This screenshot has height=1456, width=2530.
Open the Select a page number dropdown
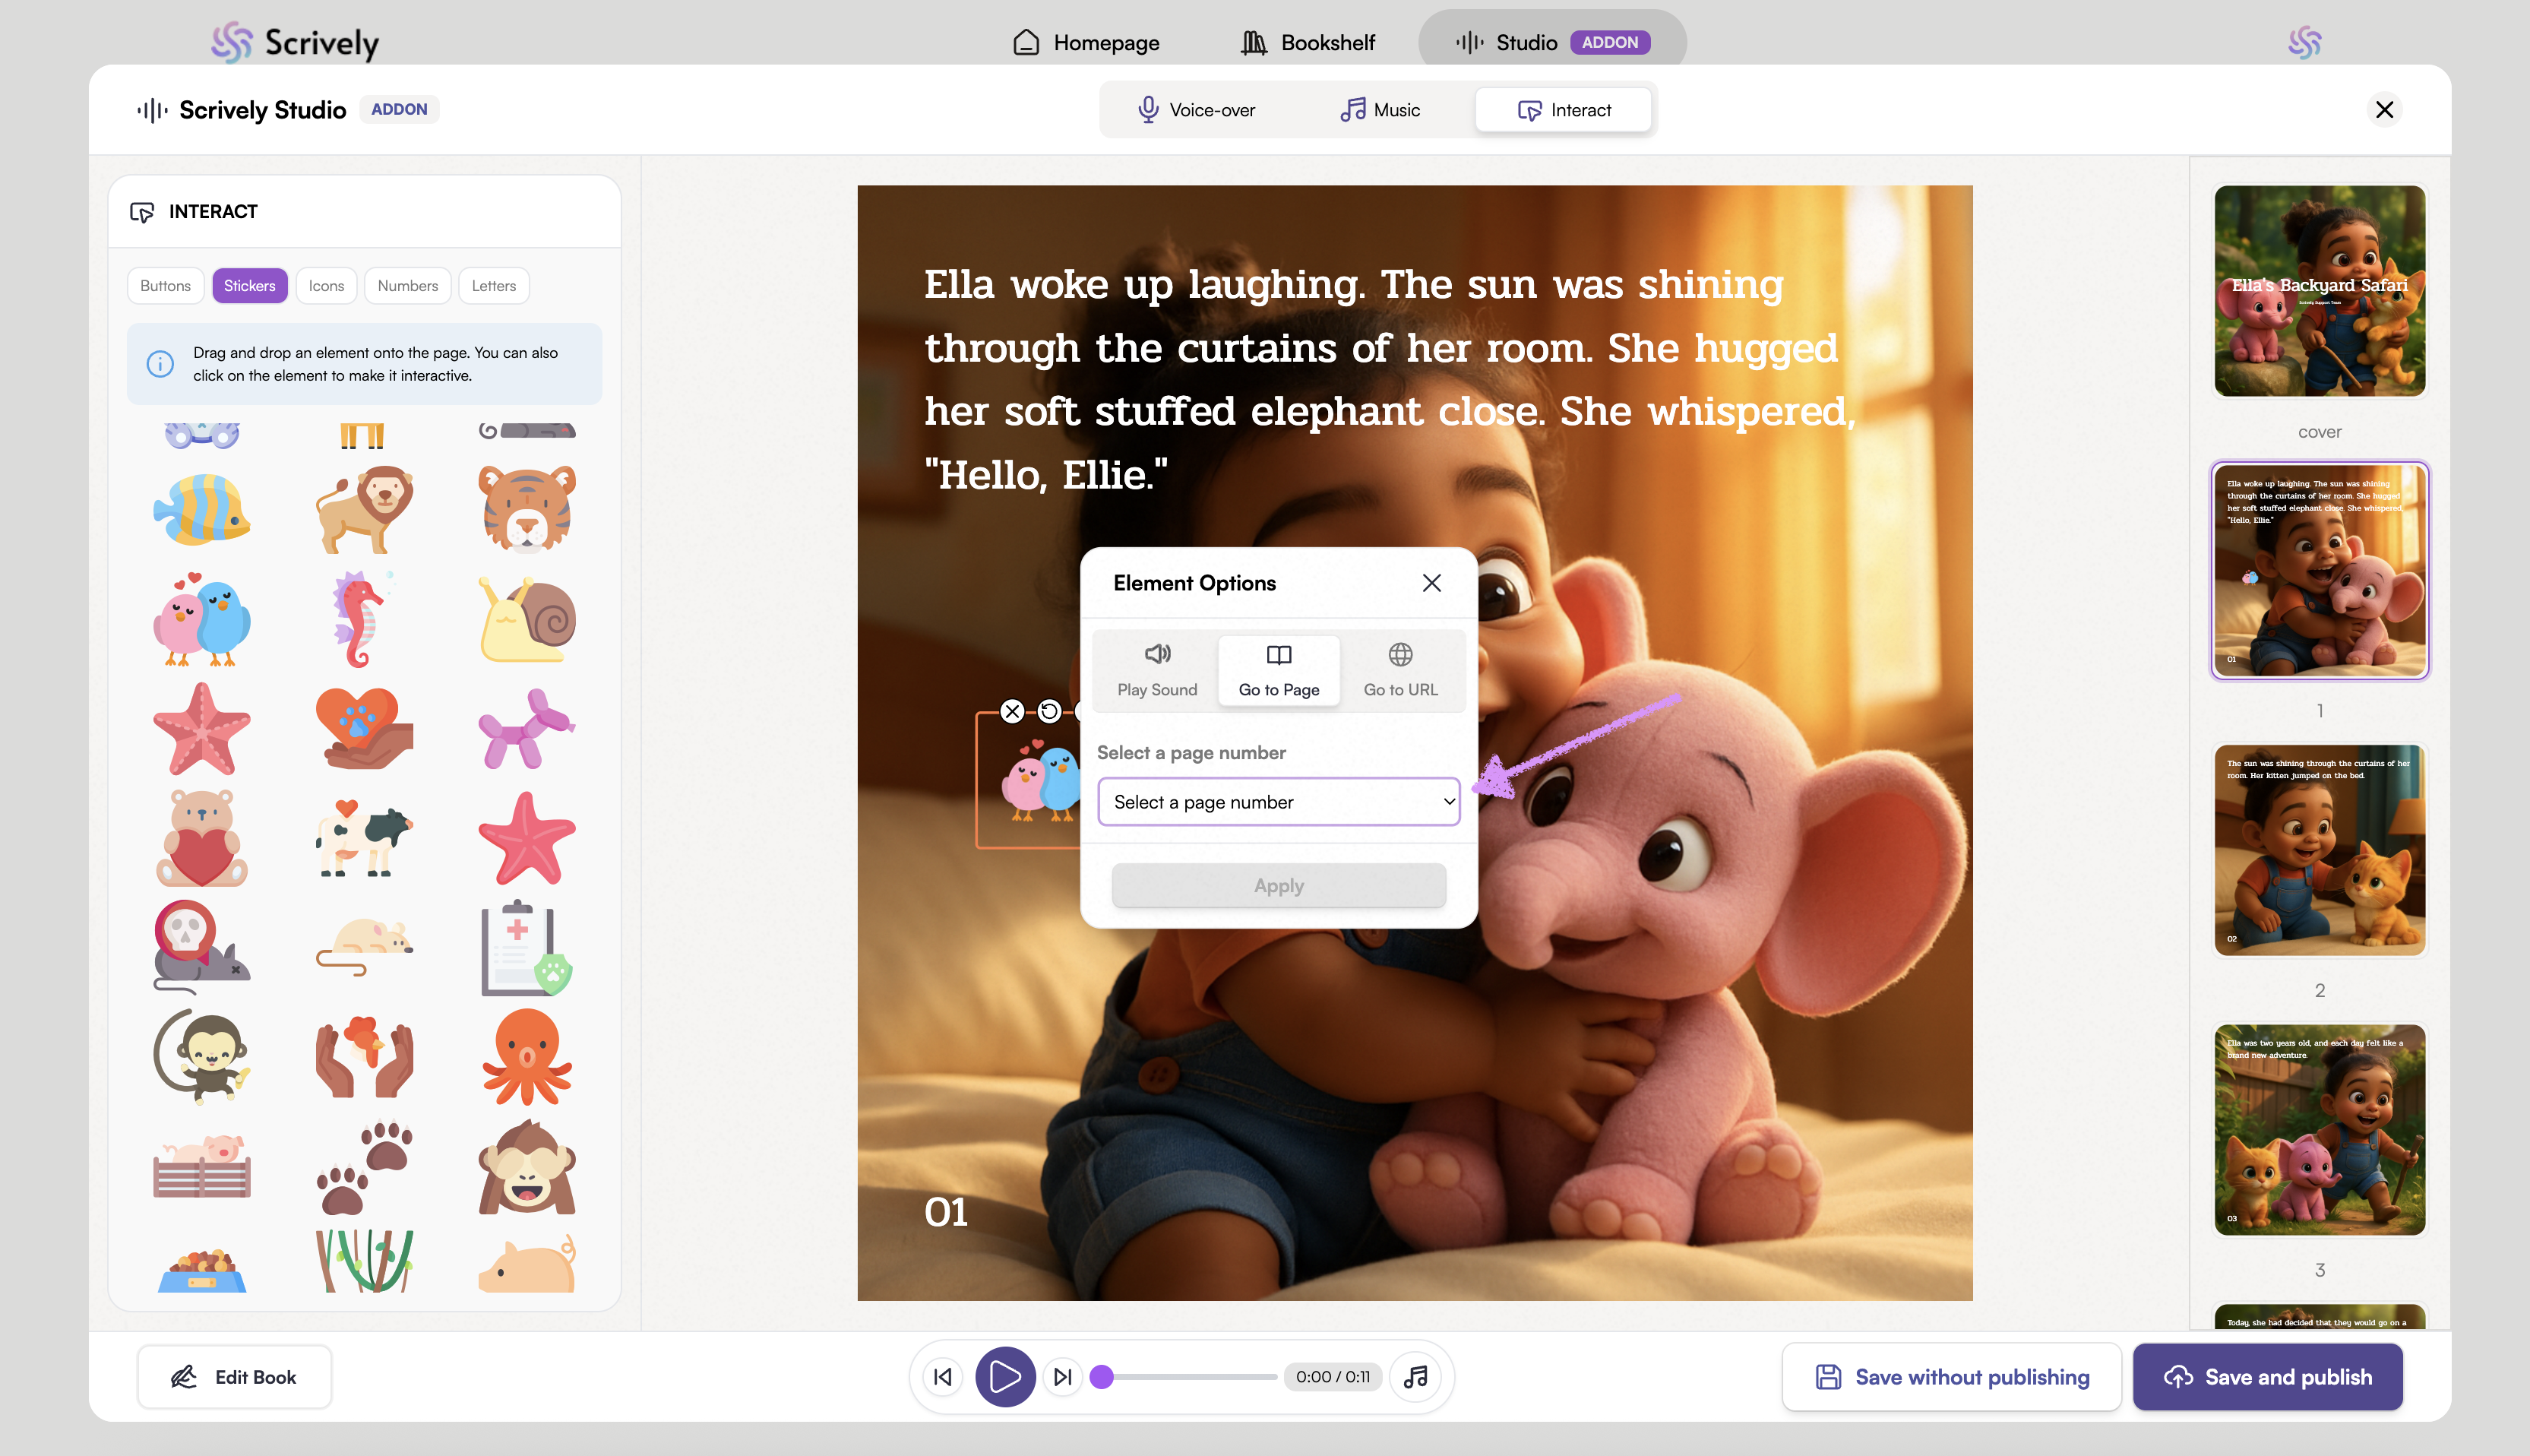pos(1279,802)
